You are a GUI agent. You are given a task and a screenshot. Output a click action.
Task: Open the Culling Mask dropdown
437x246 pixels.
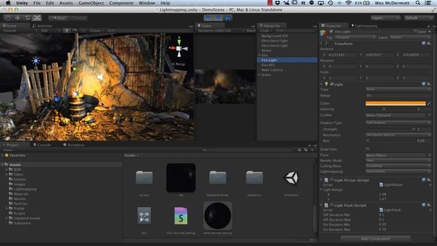coord(398,166)
